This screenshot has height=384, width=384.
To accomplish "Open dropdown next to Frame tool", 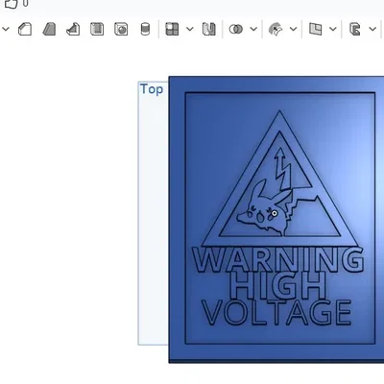I will coord(372,29).
